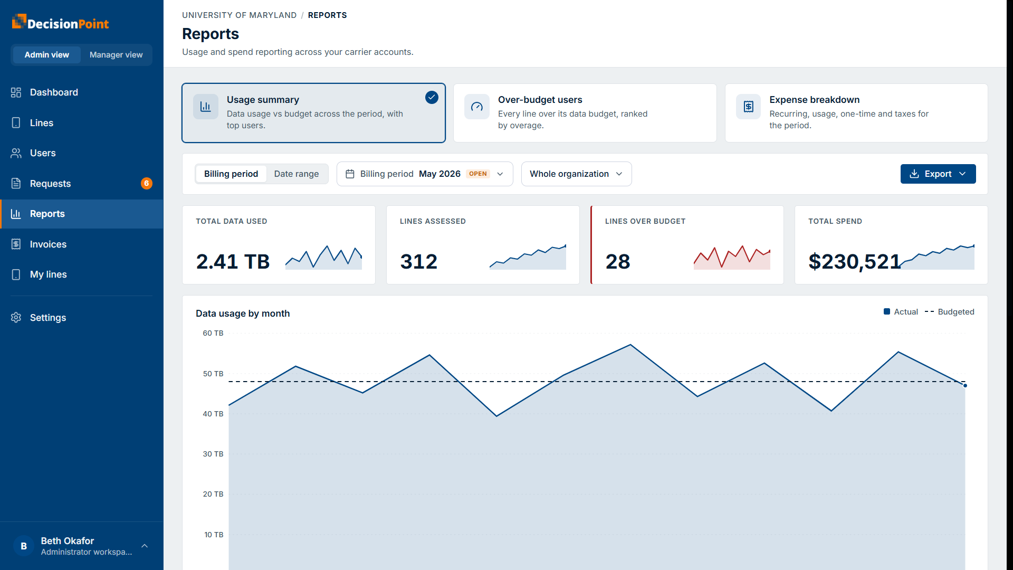1013x570 pixels.
Task: Toggle the Budgeted dashed-line legend entry
Action: tap(950, 312)
